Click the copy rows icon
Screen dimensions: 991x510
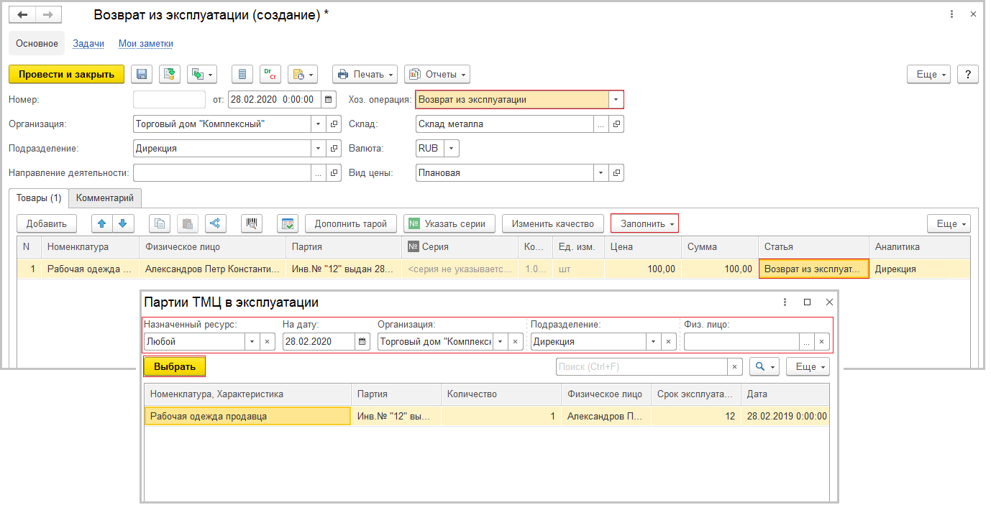tap(160, 223)
